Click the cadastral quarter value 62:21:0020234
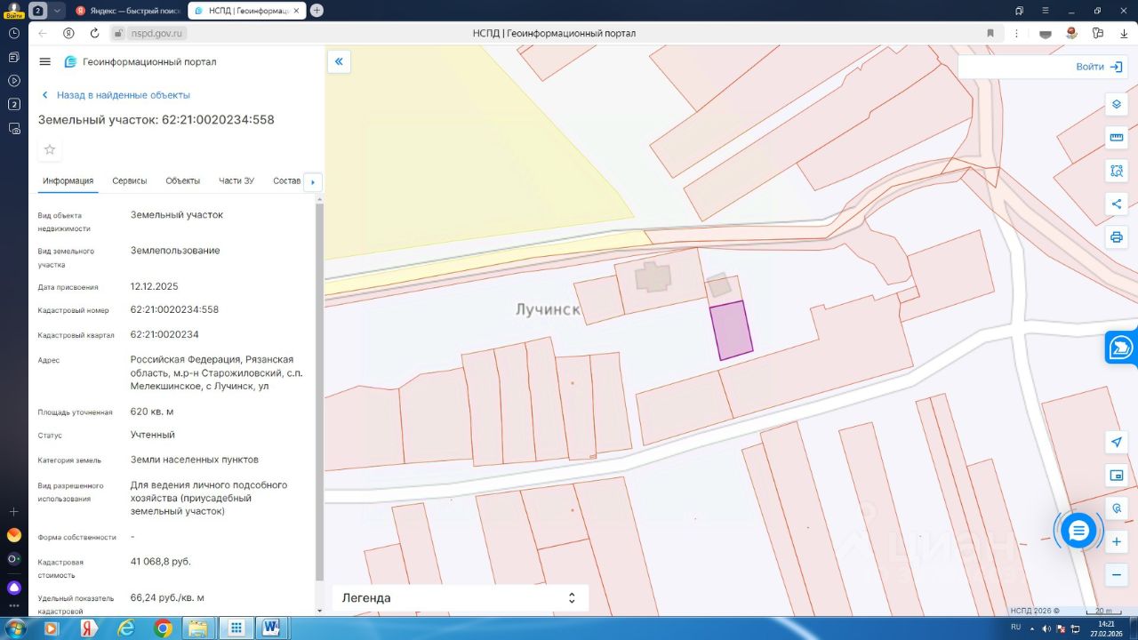 164,334
